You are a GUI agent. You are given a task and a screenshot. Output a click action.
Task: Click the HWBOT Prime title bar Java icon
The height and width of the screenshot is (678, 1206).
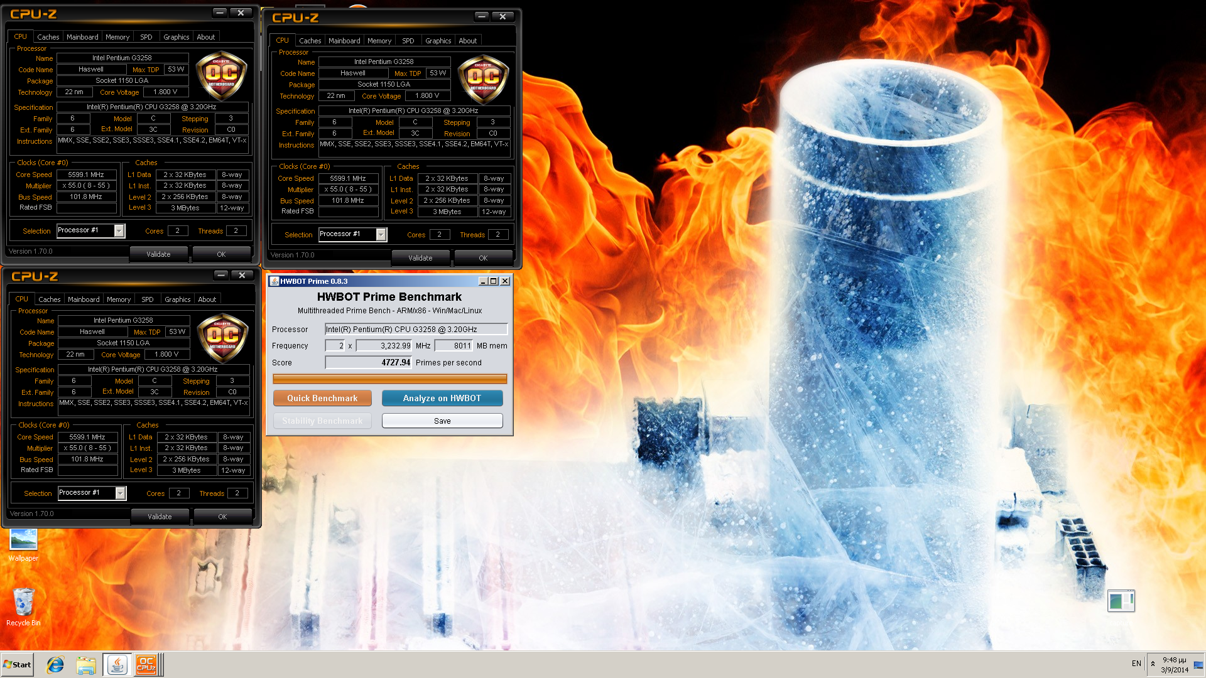tap(274, 281)
